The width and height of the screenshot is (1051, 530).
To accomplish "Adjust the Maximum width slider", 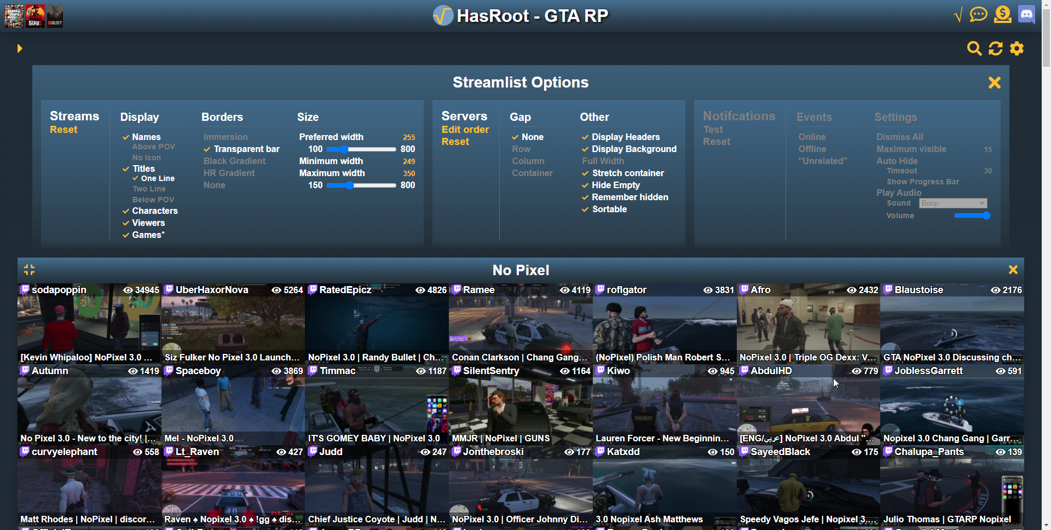I will 361,185.
